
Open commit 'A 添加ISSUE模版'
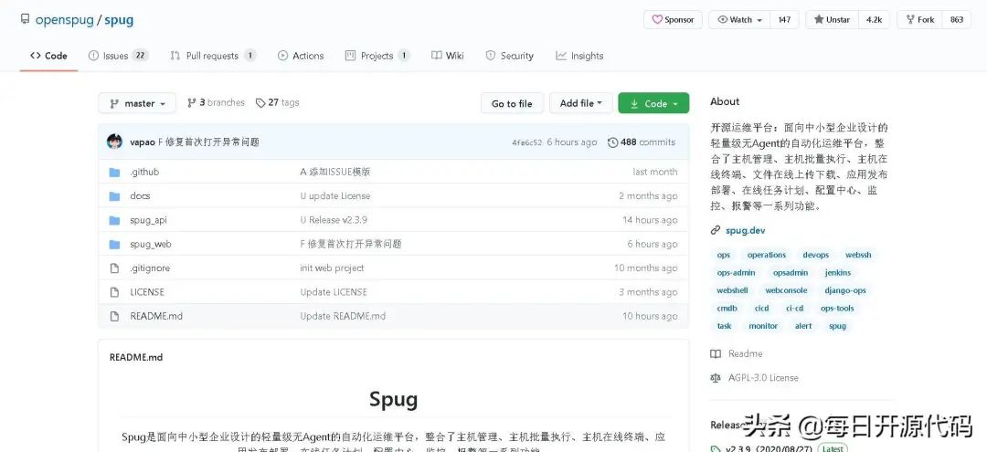(334, 173)
